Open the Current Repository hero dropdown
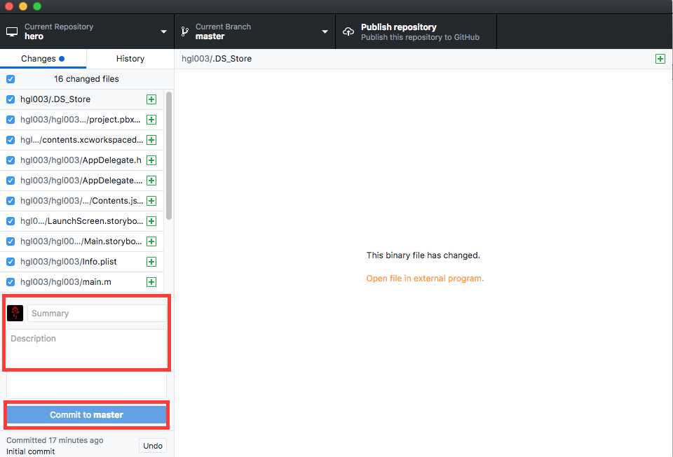This screenshot has width=673, height=457. [87, 31]
